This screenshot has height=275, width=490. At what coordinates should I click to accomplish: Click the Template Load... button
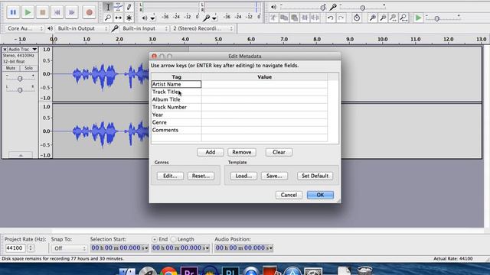[x=243, y=176]
